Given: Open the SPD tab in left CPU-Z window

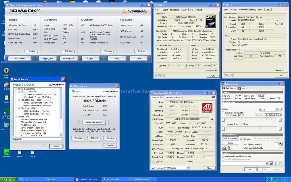Looking at the screenshot, I should [191, 10].
